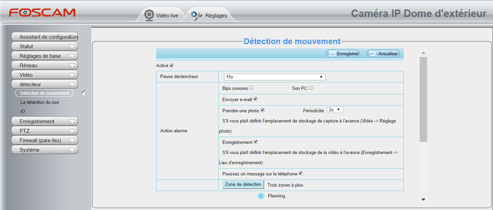Expand the PTZ section
Image resolution: width=493 pixels, height=210 pixels.
pyautogui.click(x=45, y=131)
